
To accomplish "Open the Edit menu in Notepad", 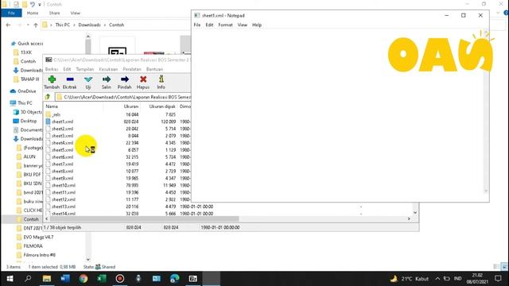I will click(x=209, y=25).
